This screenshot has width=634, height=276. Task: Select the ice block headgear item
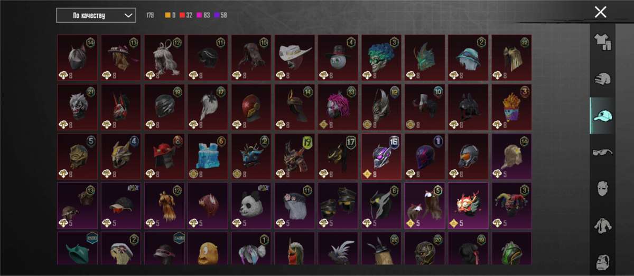point(208,156)
